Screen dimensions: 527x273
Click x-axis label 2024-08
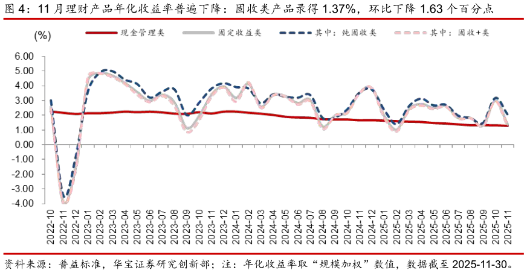click(323, 227)
